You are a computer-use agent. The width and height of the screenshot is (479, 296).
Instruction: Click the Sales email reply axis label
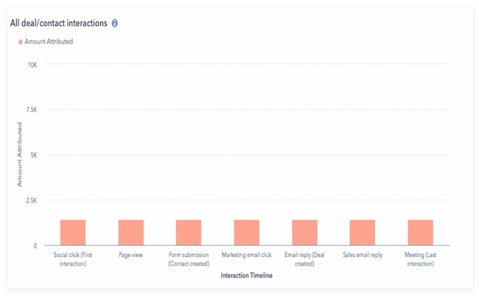(x=363, y=255)
